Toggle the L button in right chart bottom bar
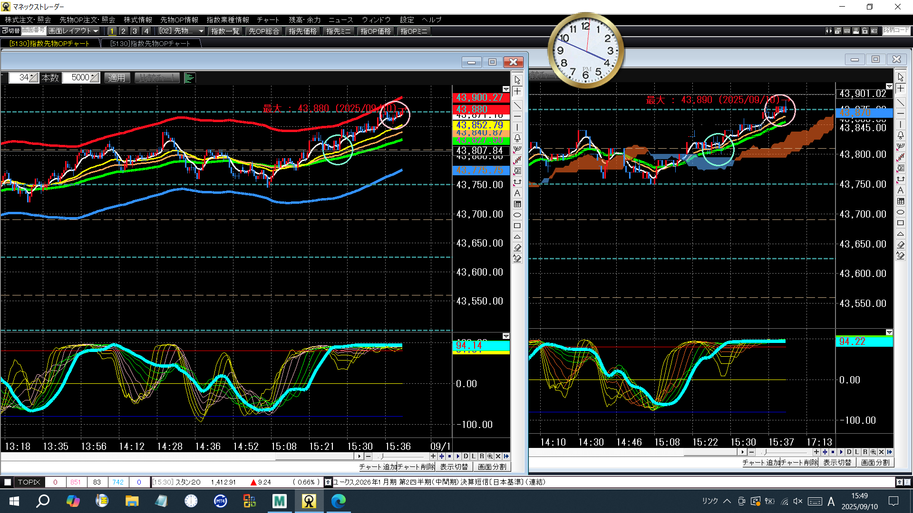Screen dimensions: 913x513 [x=857, y=452]
